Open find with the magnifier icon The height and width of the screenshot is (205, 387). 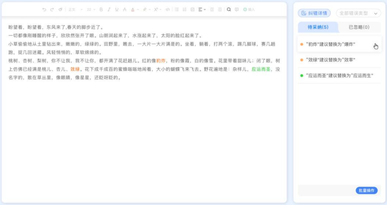click(x=229, y=10)
